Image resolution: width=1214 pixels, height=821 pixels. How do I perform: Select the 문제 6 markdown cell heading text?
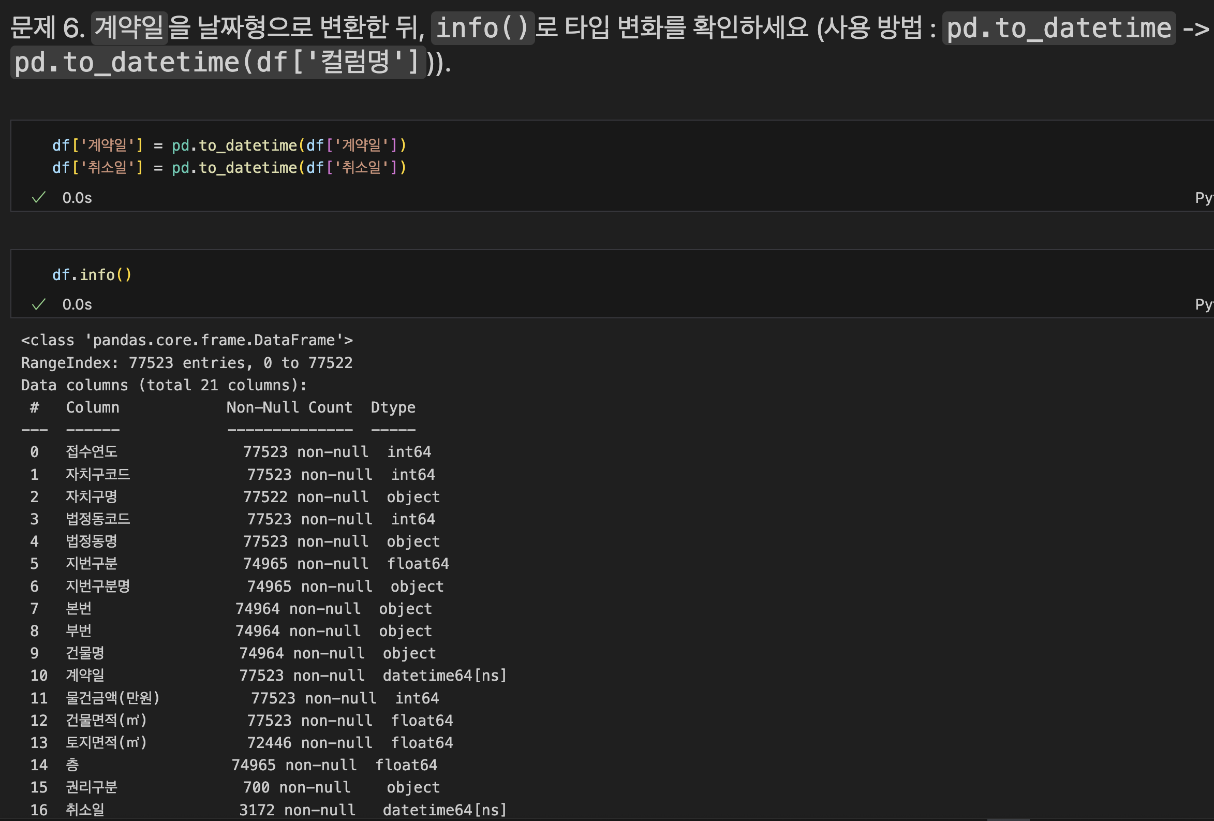[x=47, y=27]
